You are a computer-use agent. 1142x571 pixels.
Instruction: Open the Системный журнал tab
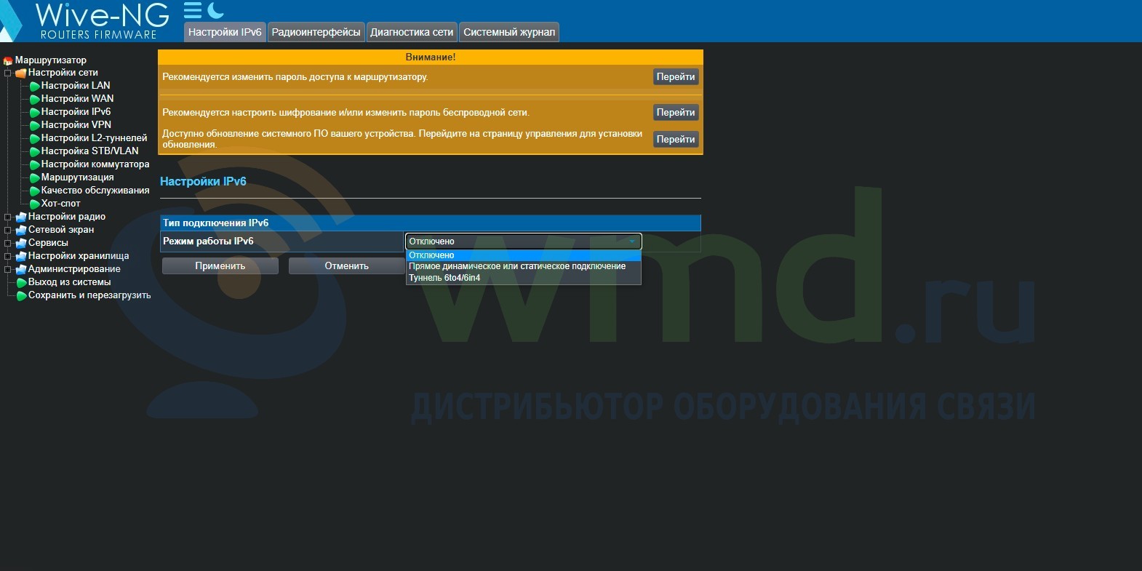coord(509,32)
